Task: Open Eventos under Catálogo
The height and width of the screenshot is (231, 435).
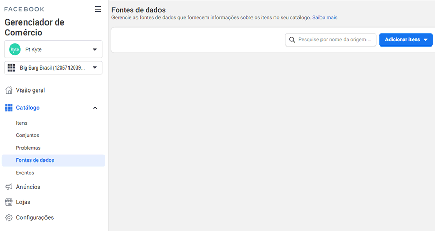Action: 25,173
